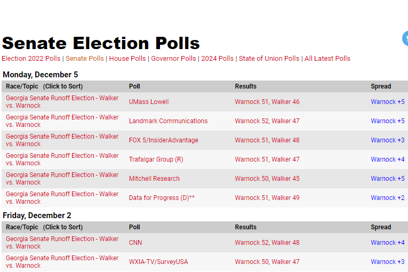
Task: Open the Election 2022 Polls link
Action: coord(31,59)
